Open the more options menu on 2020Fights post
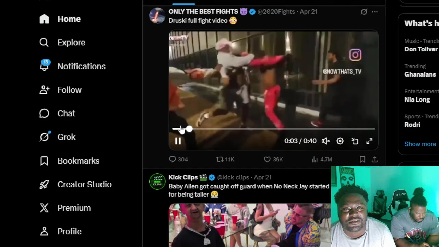The image size is (439, 247). click(x=375, y=12)
